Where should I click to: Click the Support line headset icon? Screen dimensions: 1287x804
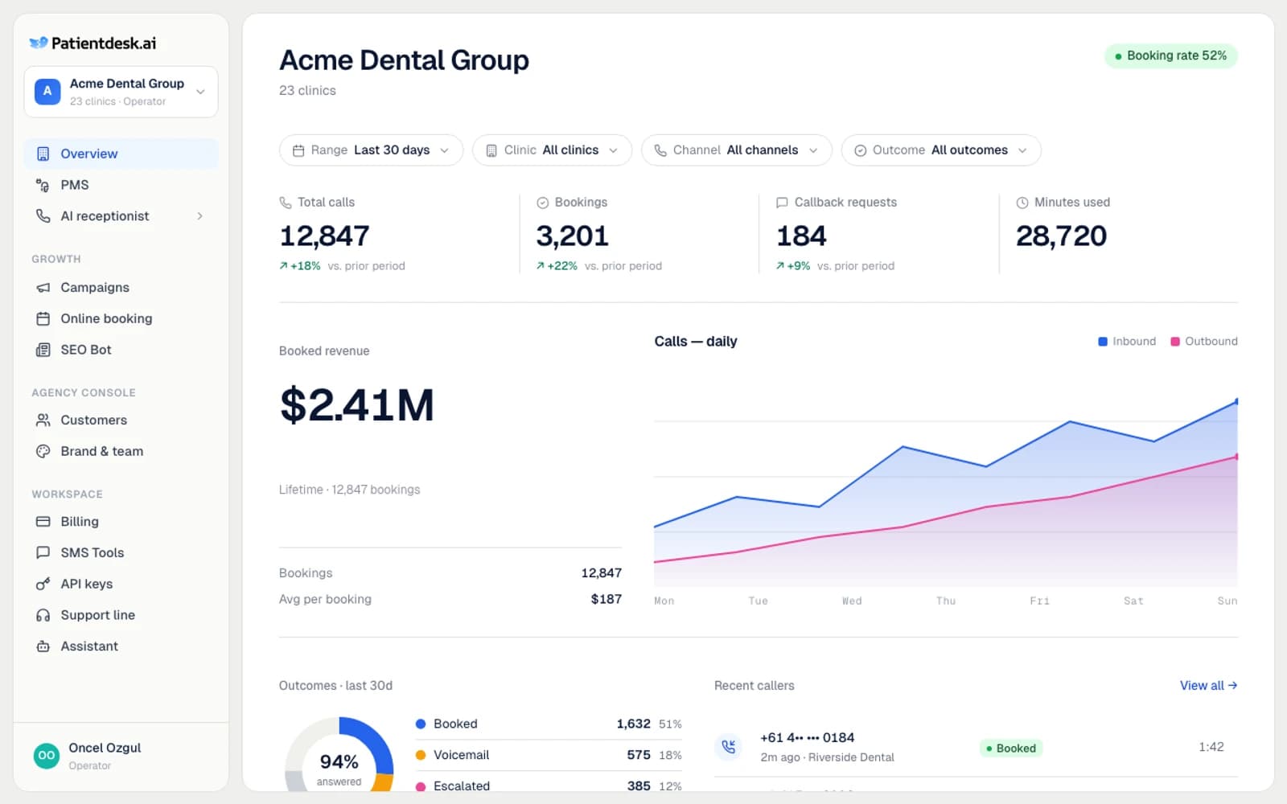(43, 616)
